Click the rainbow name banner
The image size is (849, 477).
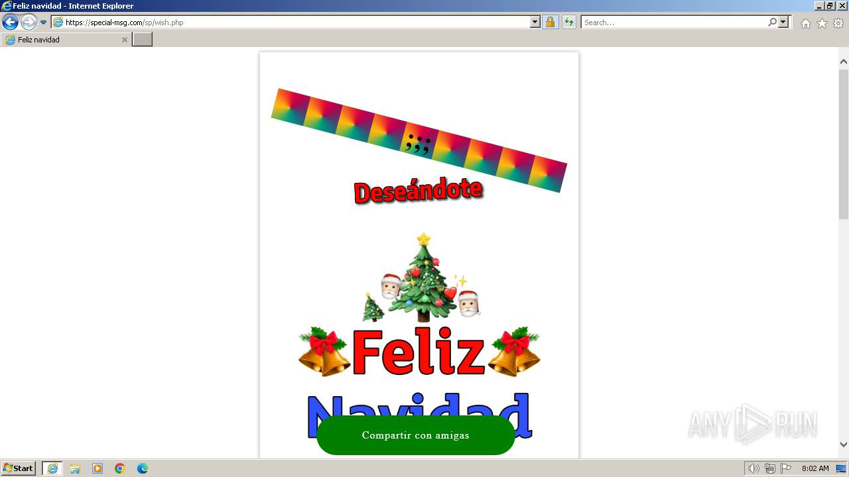tap(419, 140)
